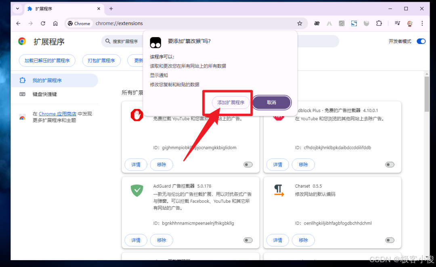
Task: Select 我的扩展程序 in sidebar
Action: (x=55, y=80)
